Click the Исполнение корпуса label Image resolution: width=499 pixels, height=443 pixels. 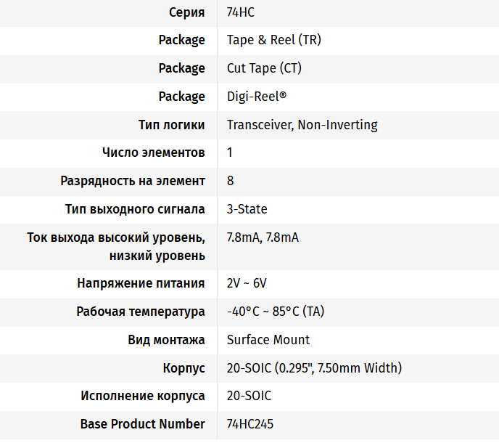[143, 396]
